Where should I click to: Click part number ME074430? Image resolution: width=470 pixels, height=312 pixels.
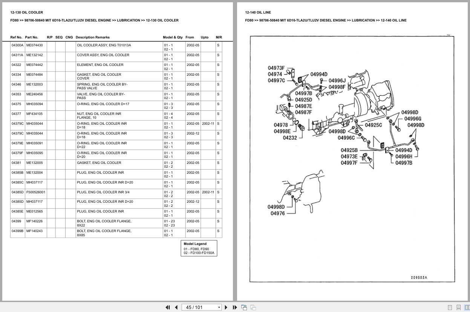coord(34,45)
